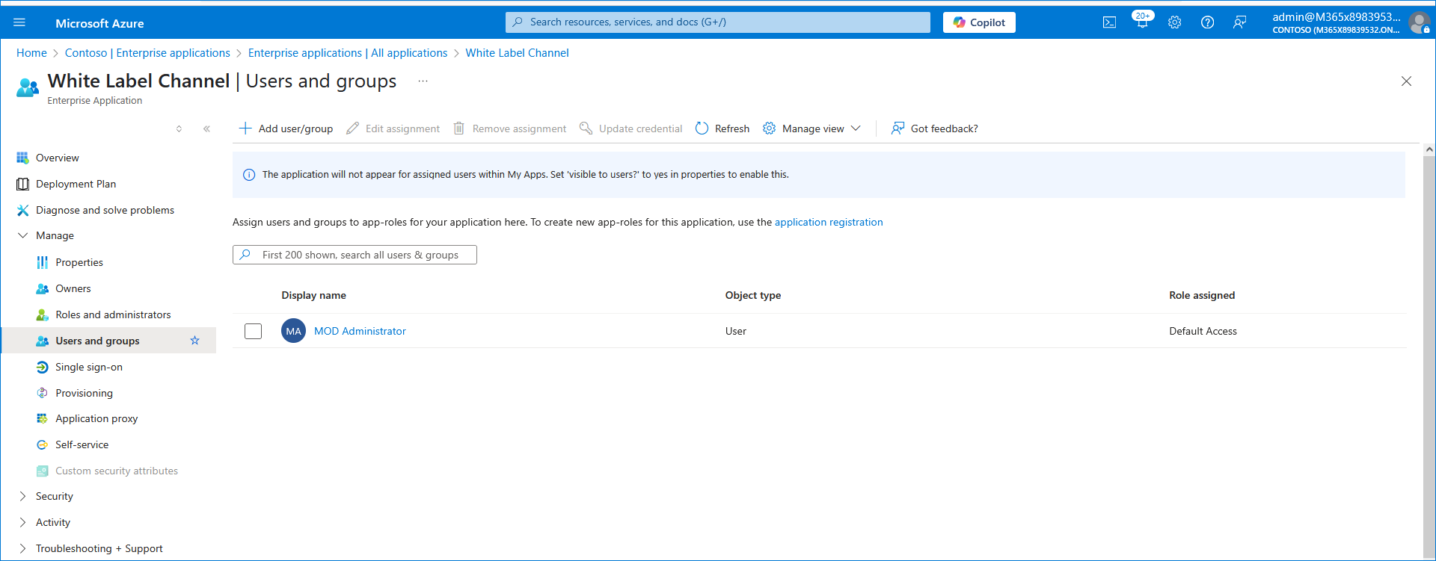Click Edit assignment pencil button
Image resolution: width=1436 pixels, height=561 pixels.
[x=393, y=128]
